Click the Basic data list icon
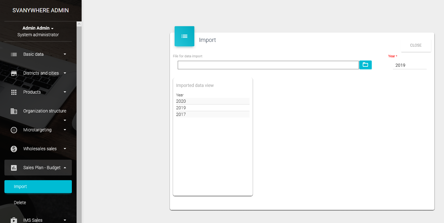444x223 pixels. coord(14,54)
